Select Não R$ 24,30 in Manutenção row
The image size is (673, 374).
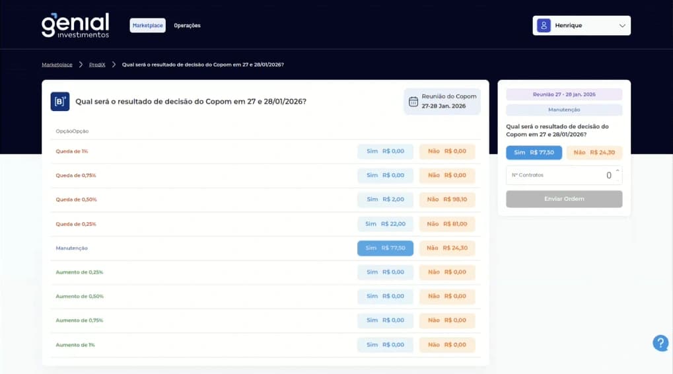pos(447,248)
